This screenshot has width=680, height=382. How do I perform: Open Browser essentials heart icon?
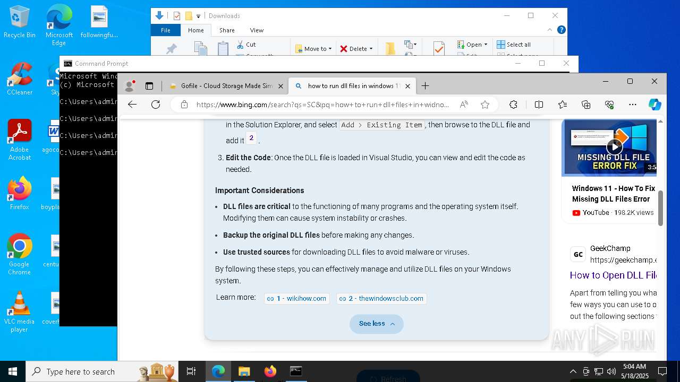tap(609, 105)
